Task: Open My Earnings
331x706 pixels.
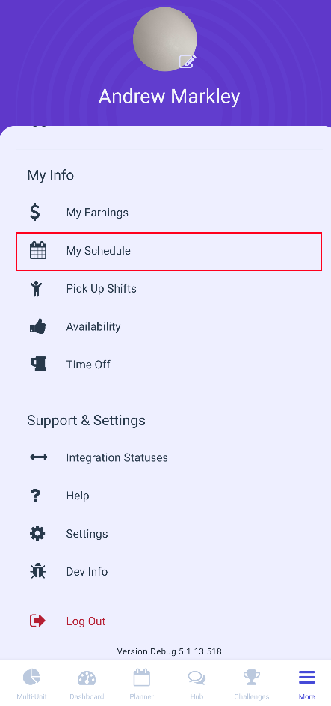Action: point(169,212)
